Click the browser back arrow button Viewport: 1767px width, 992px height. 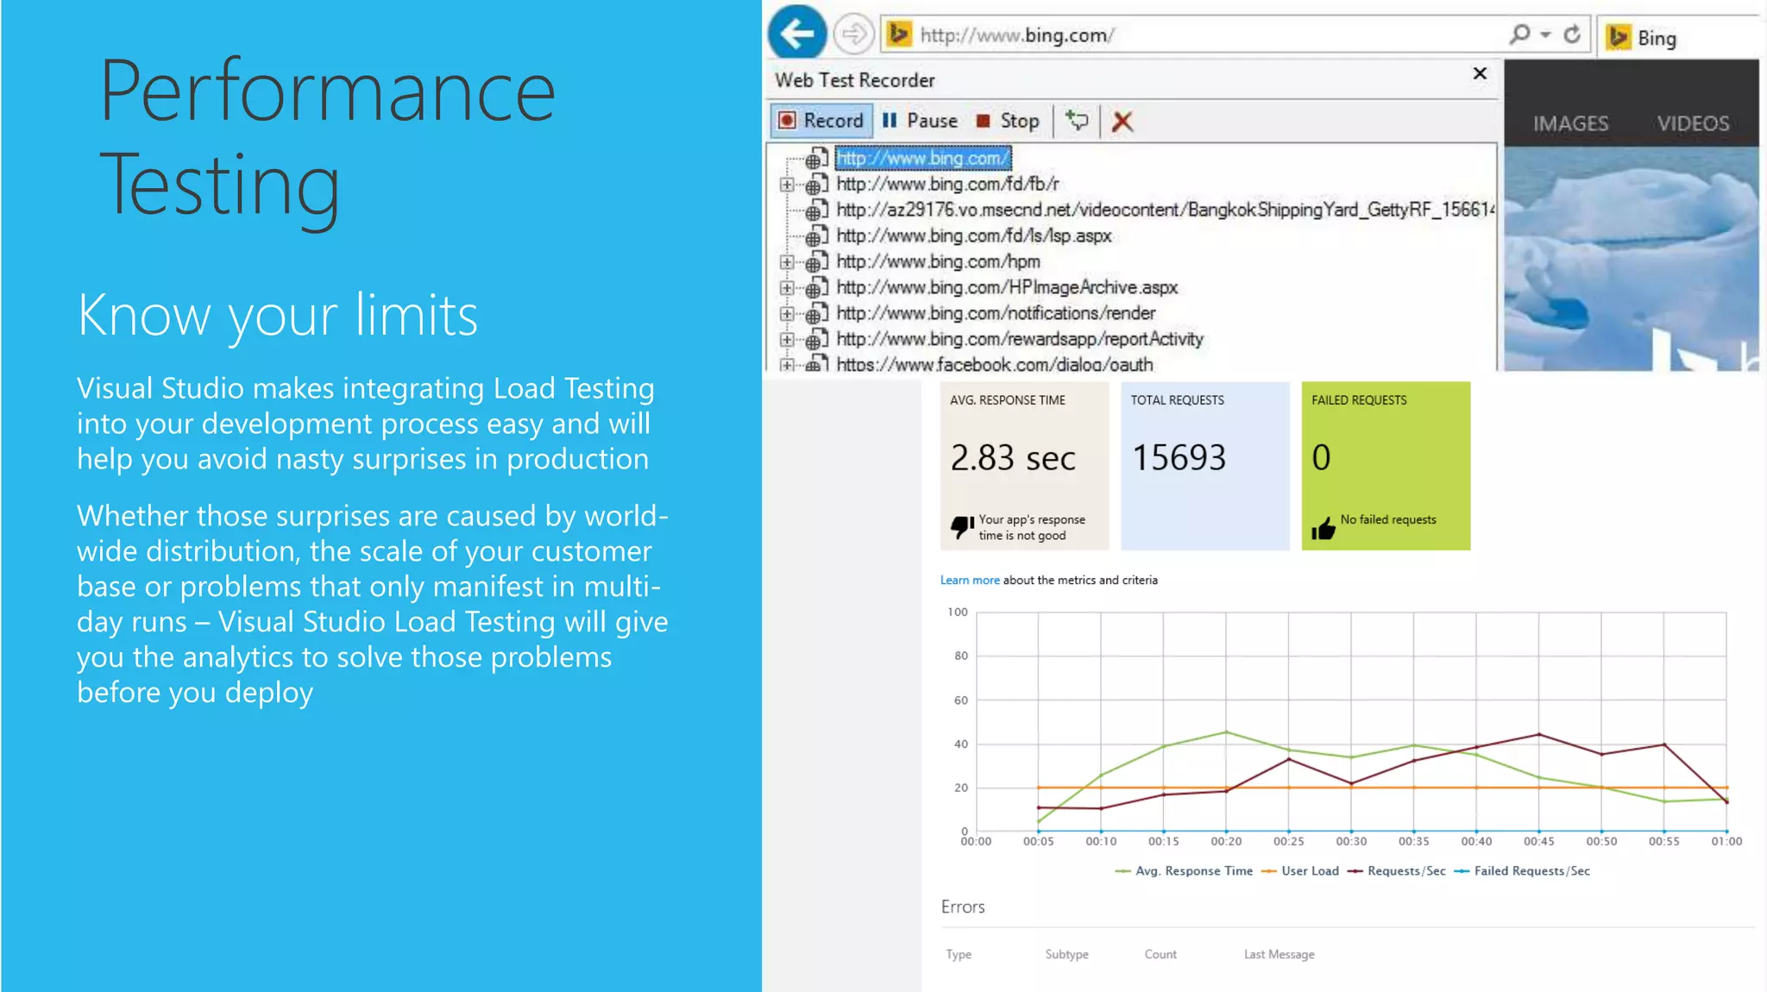796,35
